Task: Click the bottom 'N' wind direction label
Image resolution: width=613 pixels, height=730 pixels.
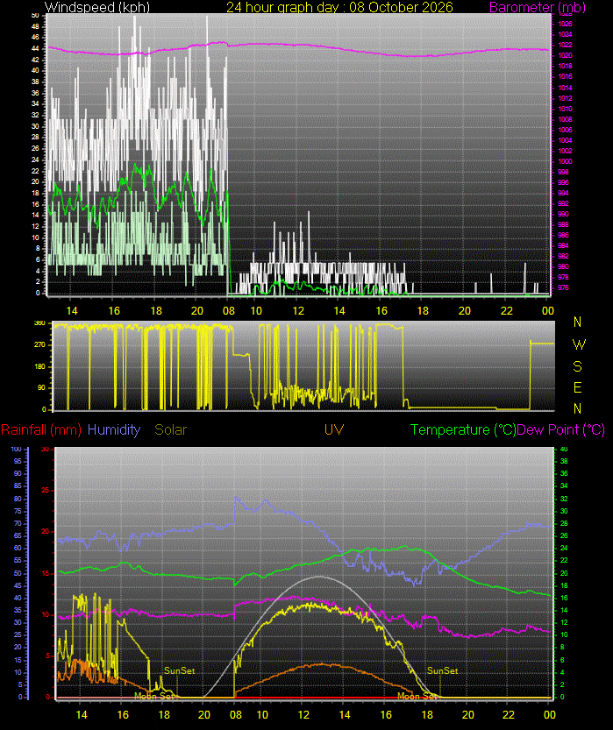Action: coord(578,408)
